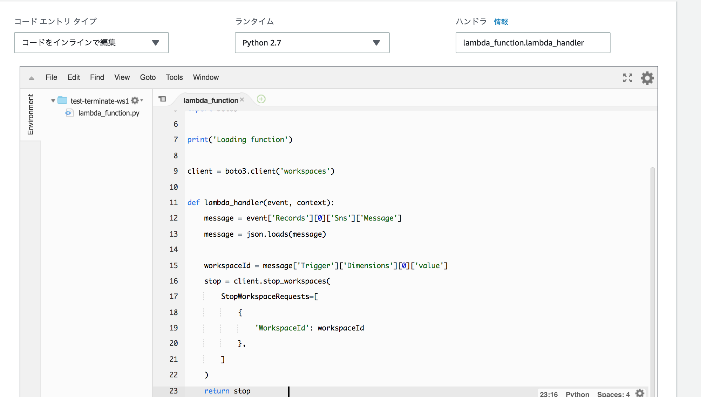Open the status bar settings gear
The height and width of the screenshot is (397, 701).
(x=640, y=393)
